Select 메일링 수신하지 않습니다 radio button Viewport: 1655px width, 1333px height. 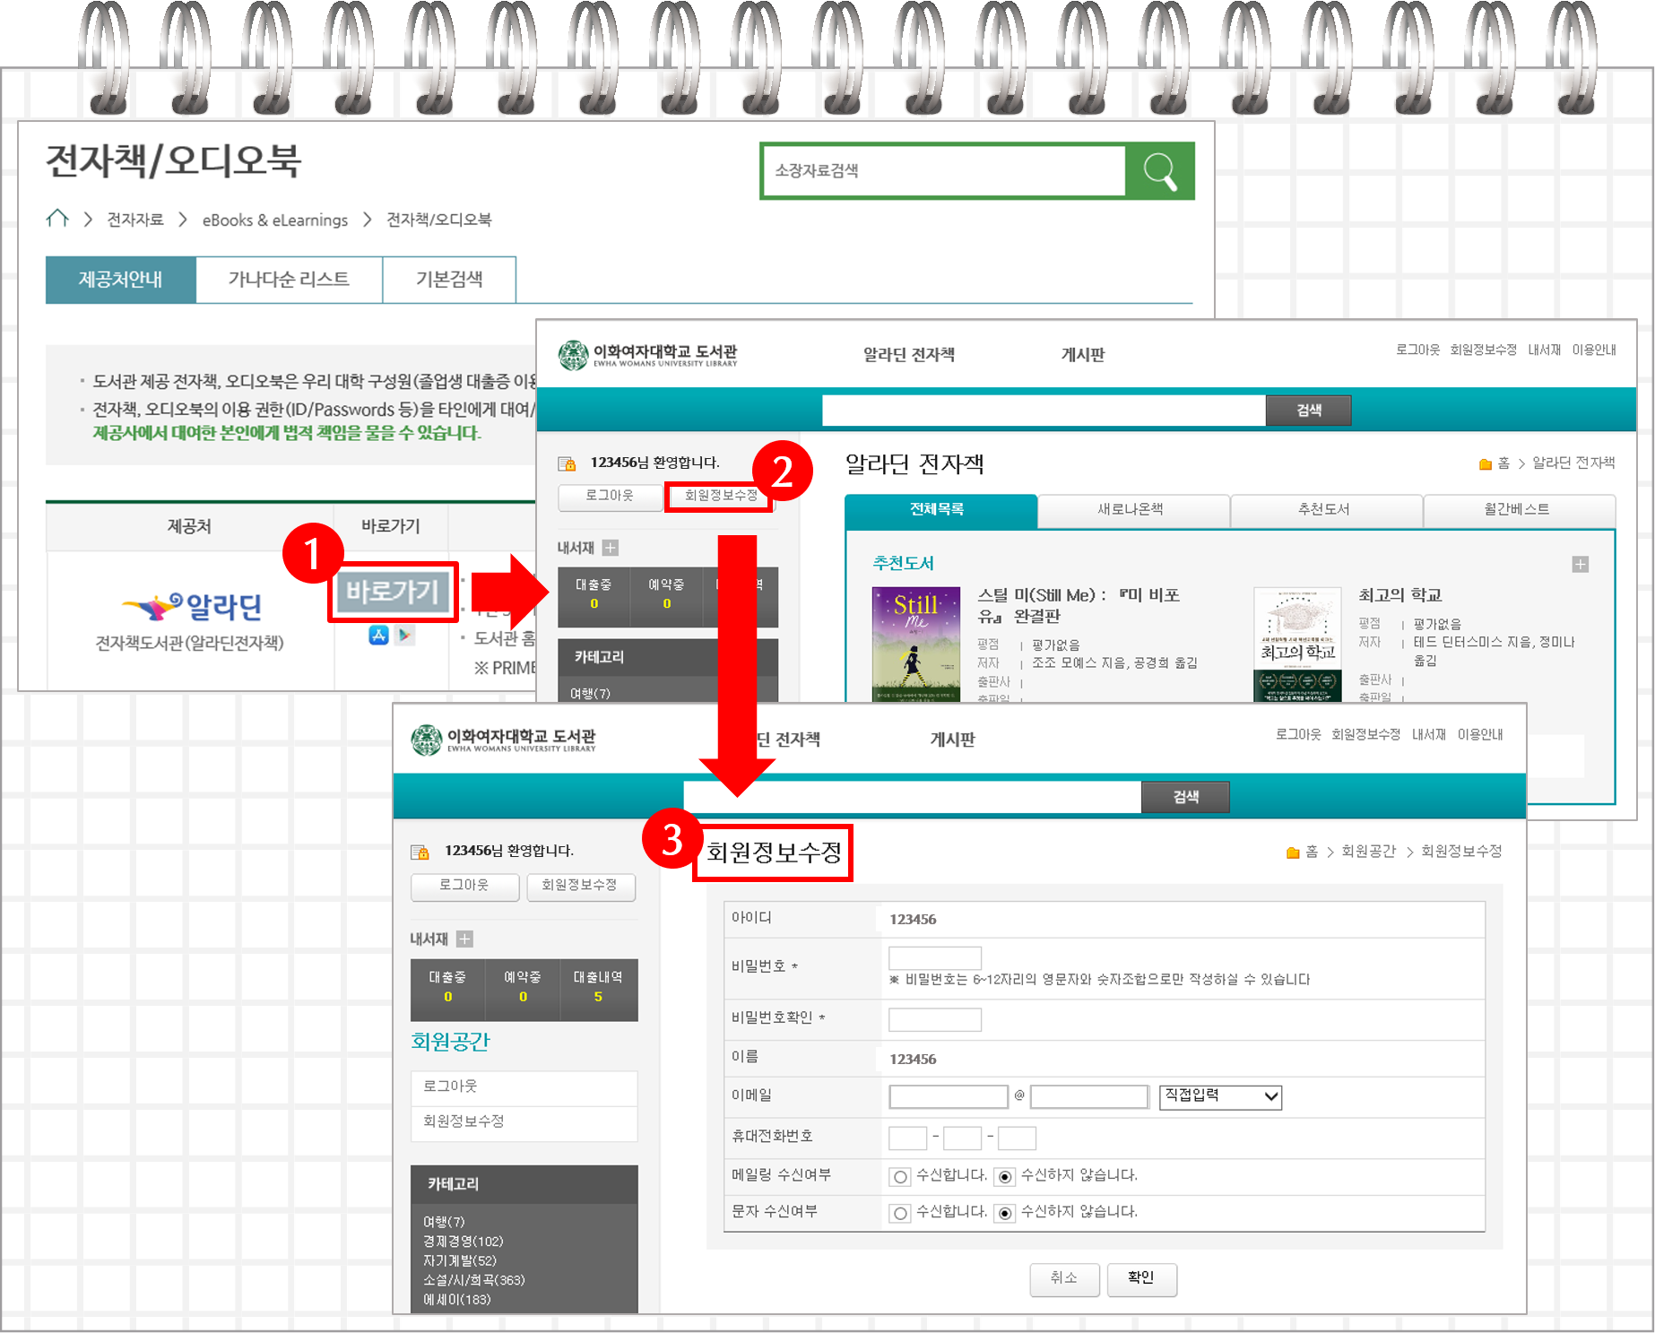pos(1006,1176)
